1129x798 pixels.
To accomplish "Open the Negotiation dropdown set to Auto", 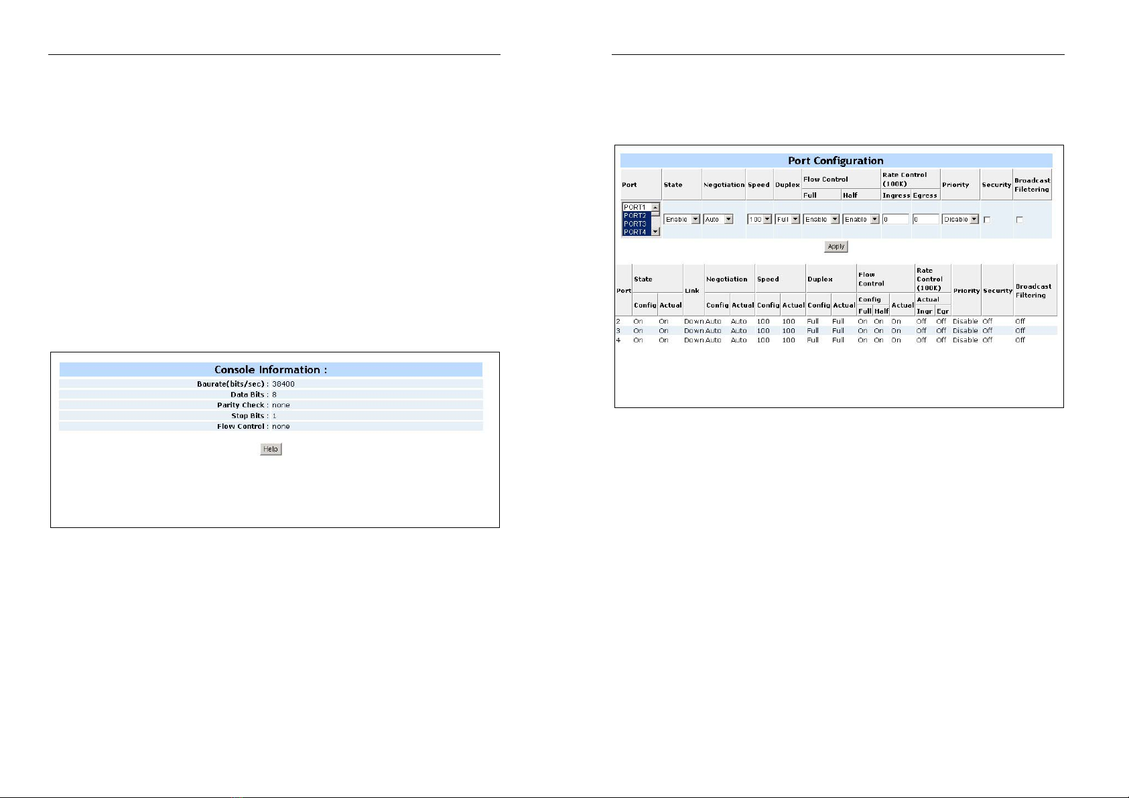I will click(718, 220).
